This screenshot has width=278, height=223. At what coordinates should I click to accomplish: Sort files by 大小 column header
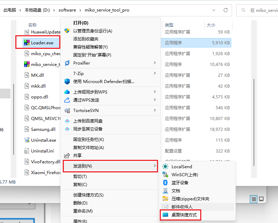(211, 25)
